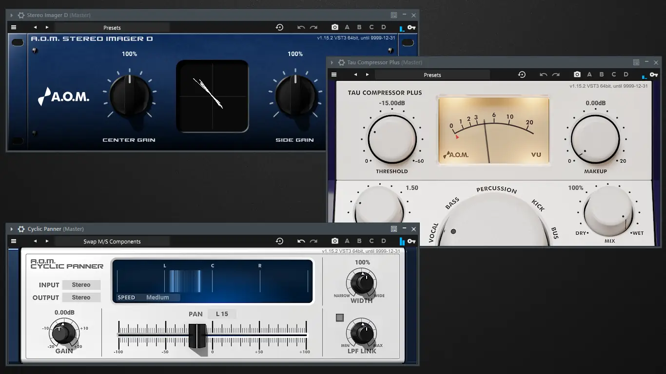
Task: Toggle the LPF Link checkbox in Cyclic Panner
Action: coord(340,318)
